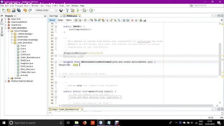The image size is (224, 126).
Task: Click the editor vertical scrollbar thumb
Action: [220, 59]
